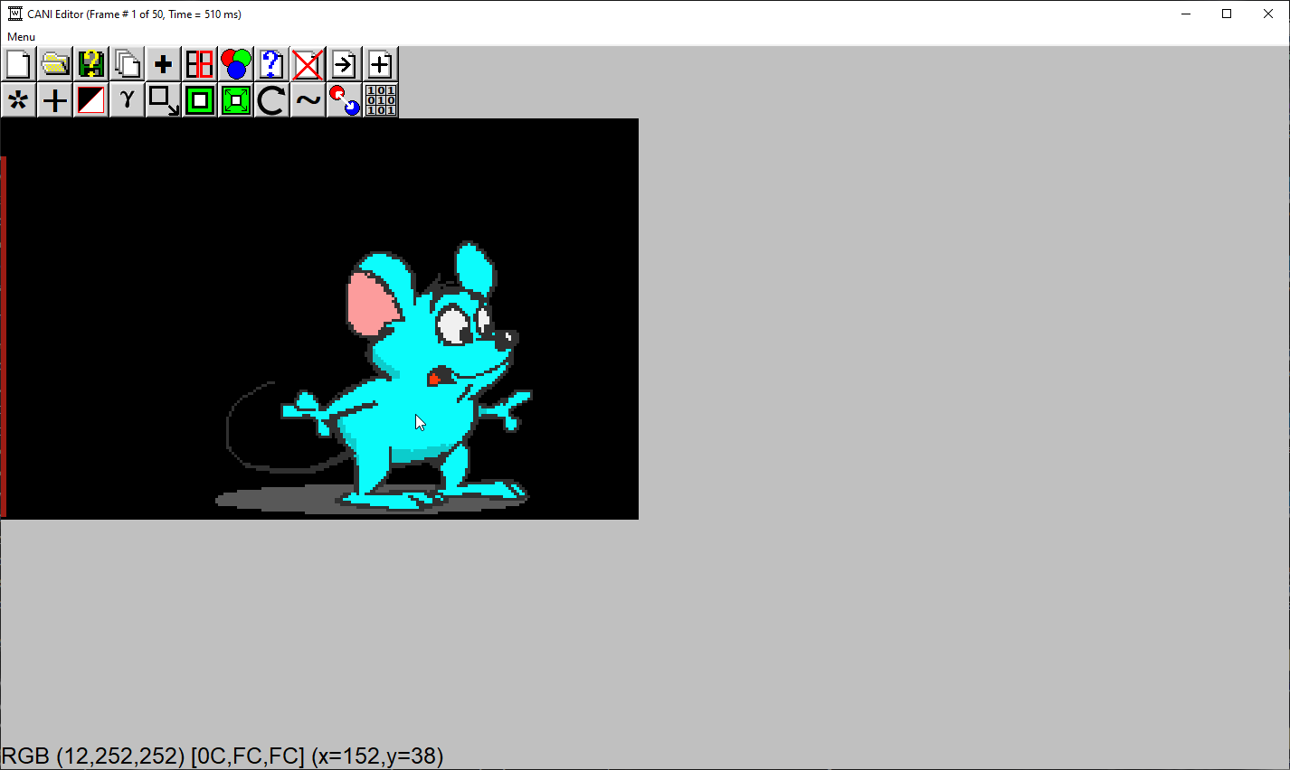
Task: Click the green floppy disk save-as icon
Action: tap(90, 64)
